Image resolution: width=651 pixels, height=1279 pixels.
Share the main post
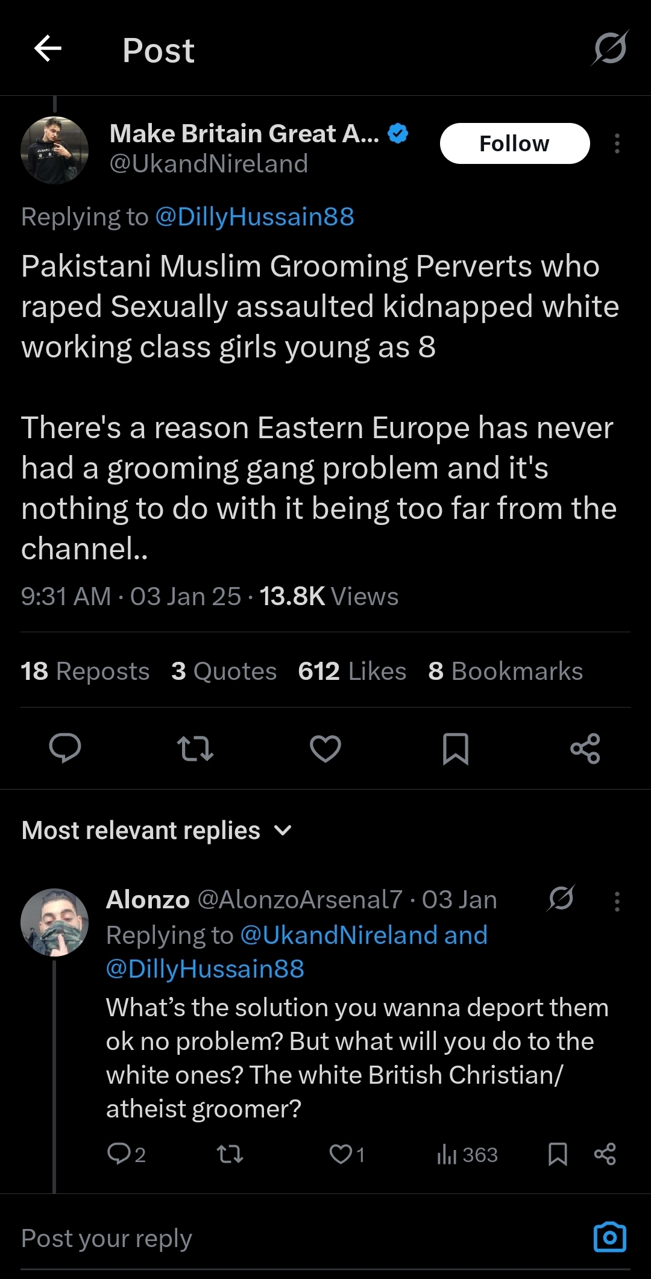tap(585, 749)
